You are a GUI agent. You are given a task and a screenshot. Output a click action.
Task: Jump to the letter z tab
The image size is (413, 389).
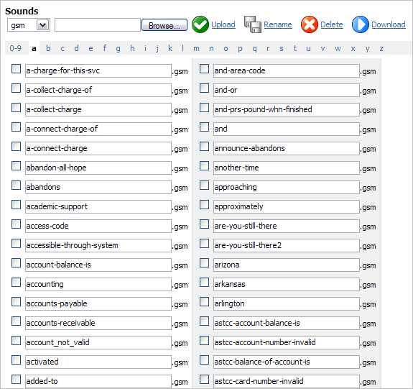tap(381, 48)
